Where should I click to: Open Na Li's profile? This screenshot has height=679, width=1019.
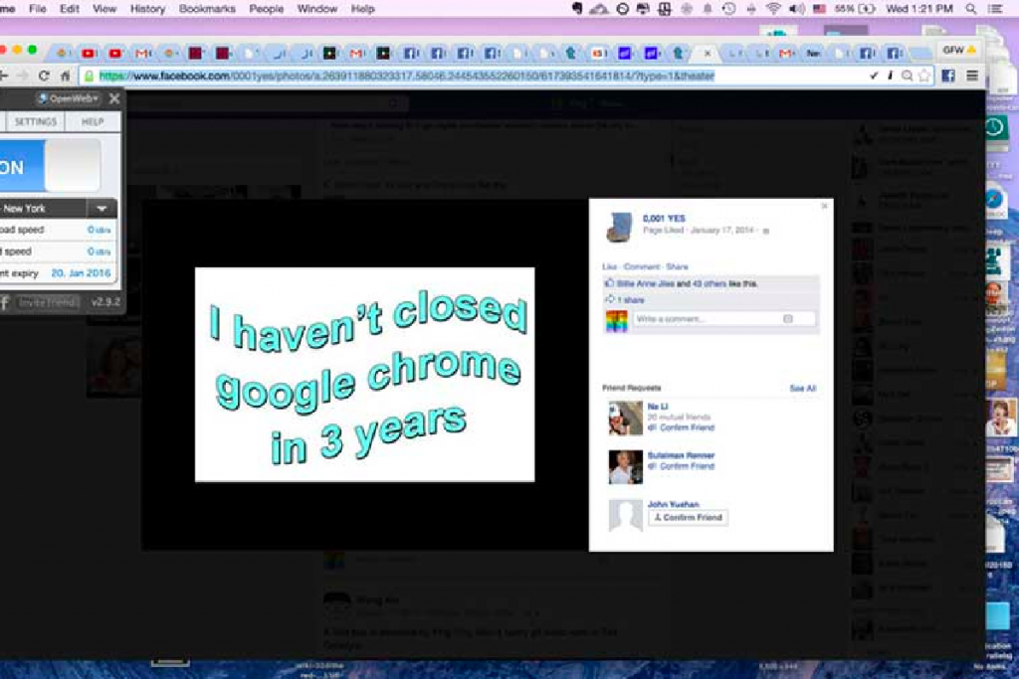[x=658, y=407]
